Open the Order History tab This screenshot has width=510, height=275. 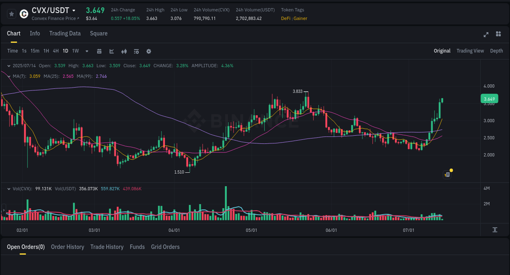point(67,247)
